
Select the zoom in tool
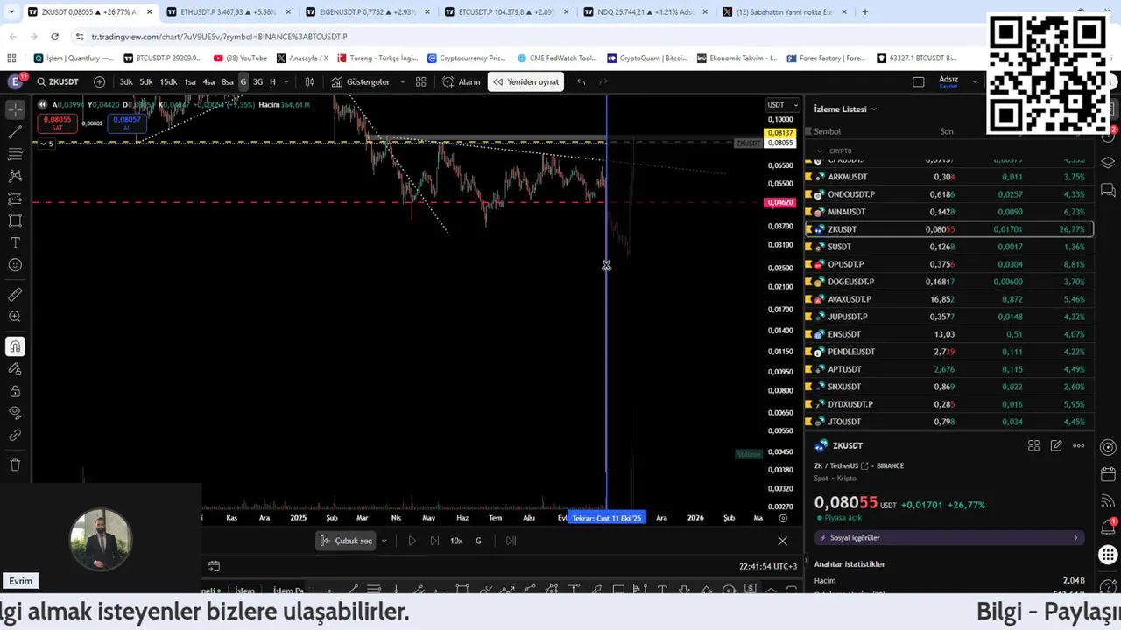coord(15,317)
